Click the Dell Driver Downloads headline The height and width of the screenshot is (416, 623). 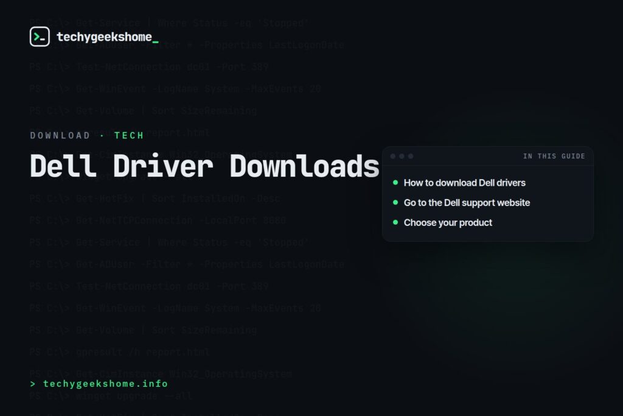204,166
